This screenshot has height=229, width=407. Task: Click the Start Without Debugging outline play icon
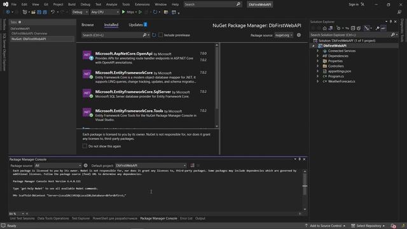click(140, 12)
